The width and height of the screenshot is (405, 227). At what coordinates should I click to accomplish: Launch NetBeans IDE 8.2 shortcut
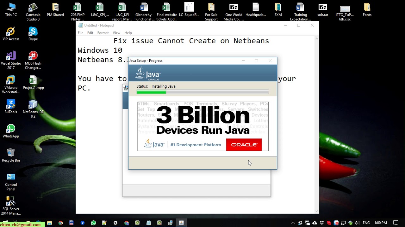[x=33, y=109]
